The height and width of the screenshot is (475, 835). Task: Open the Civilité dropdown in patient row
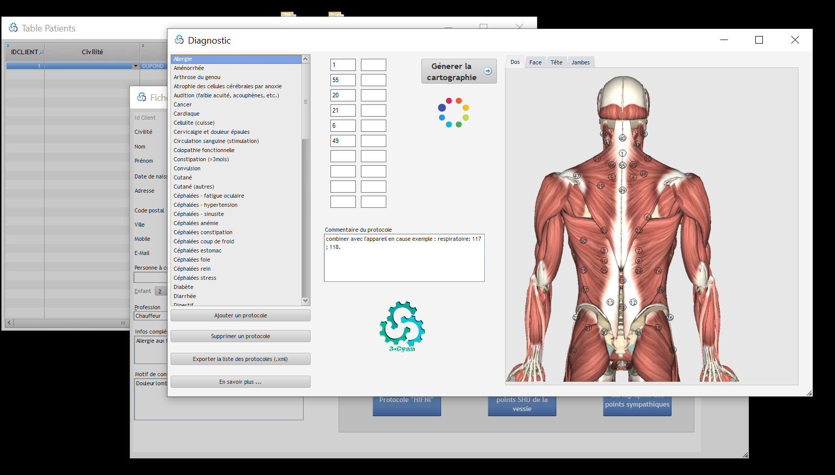point(136,66)
